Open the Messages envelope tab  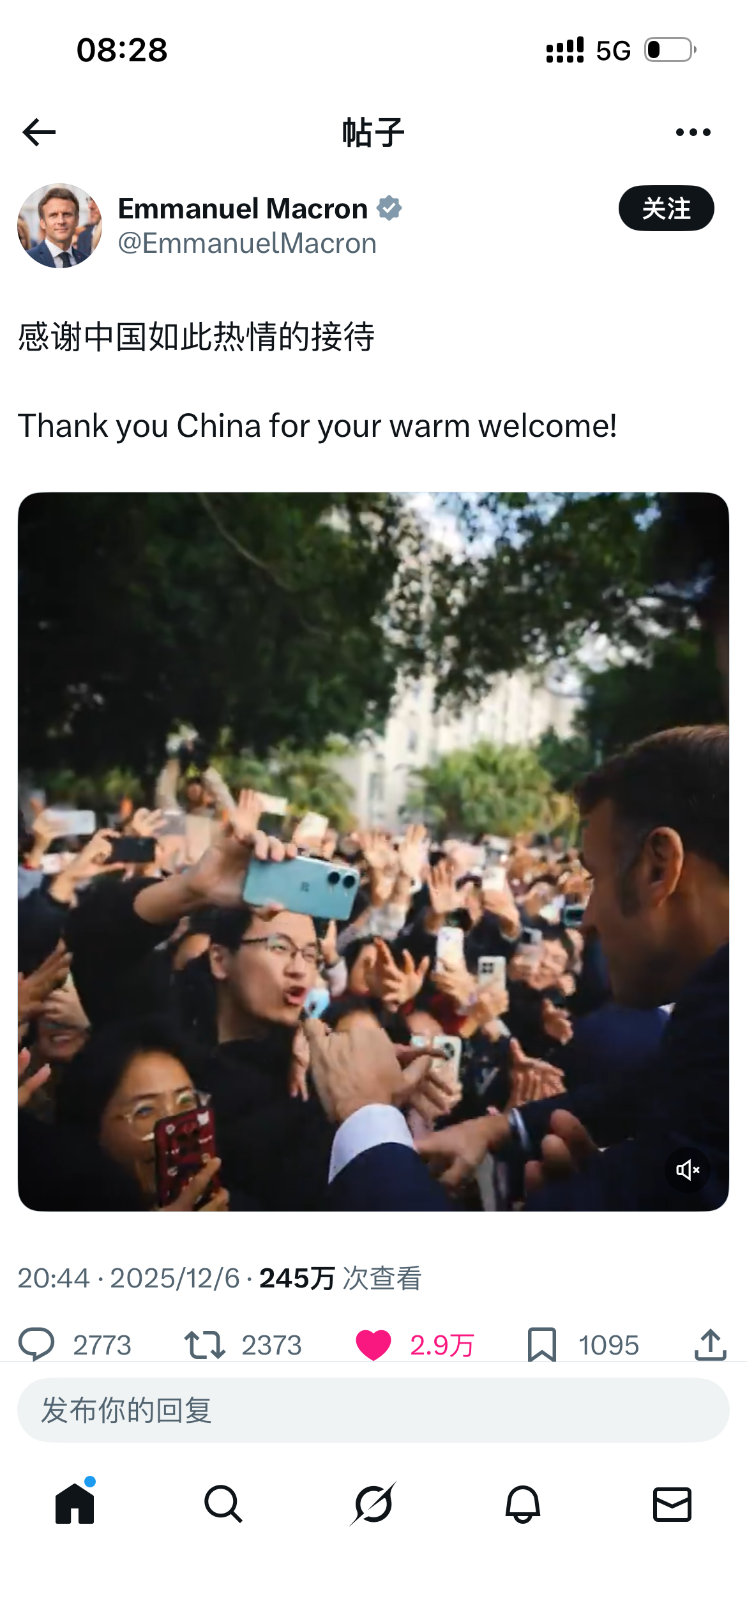coord(672,1504)
